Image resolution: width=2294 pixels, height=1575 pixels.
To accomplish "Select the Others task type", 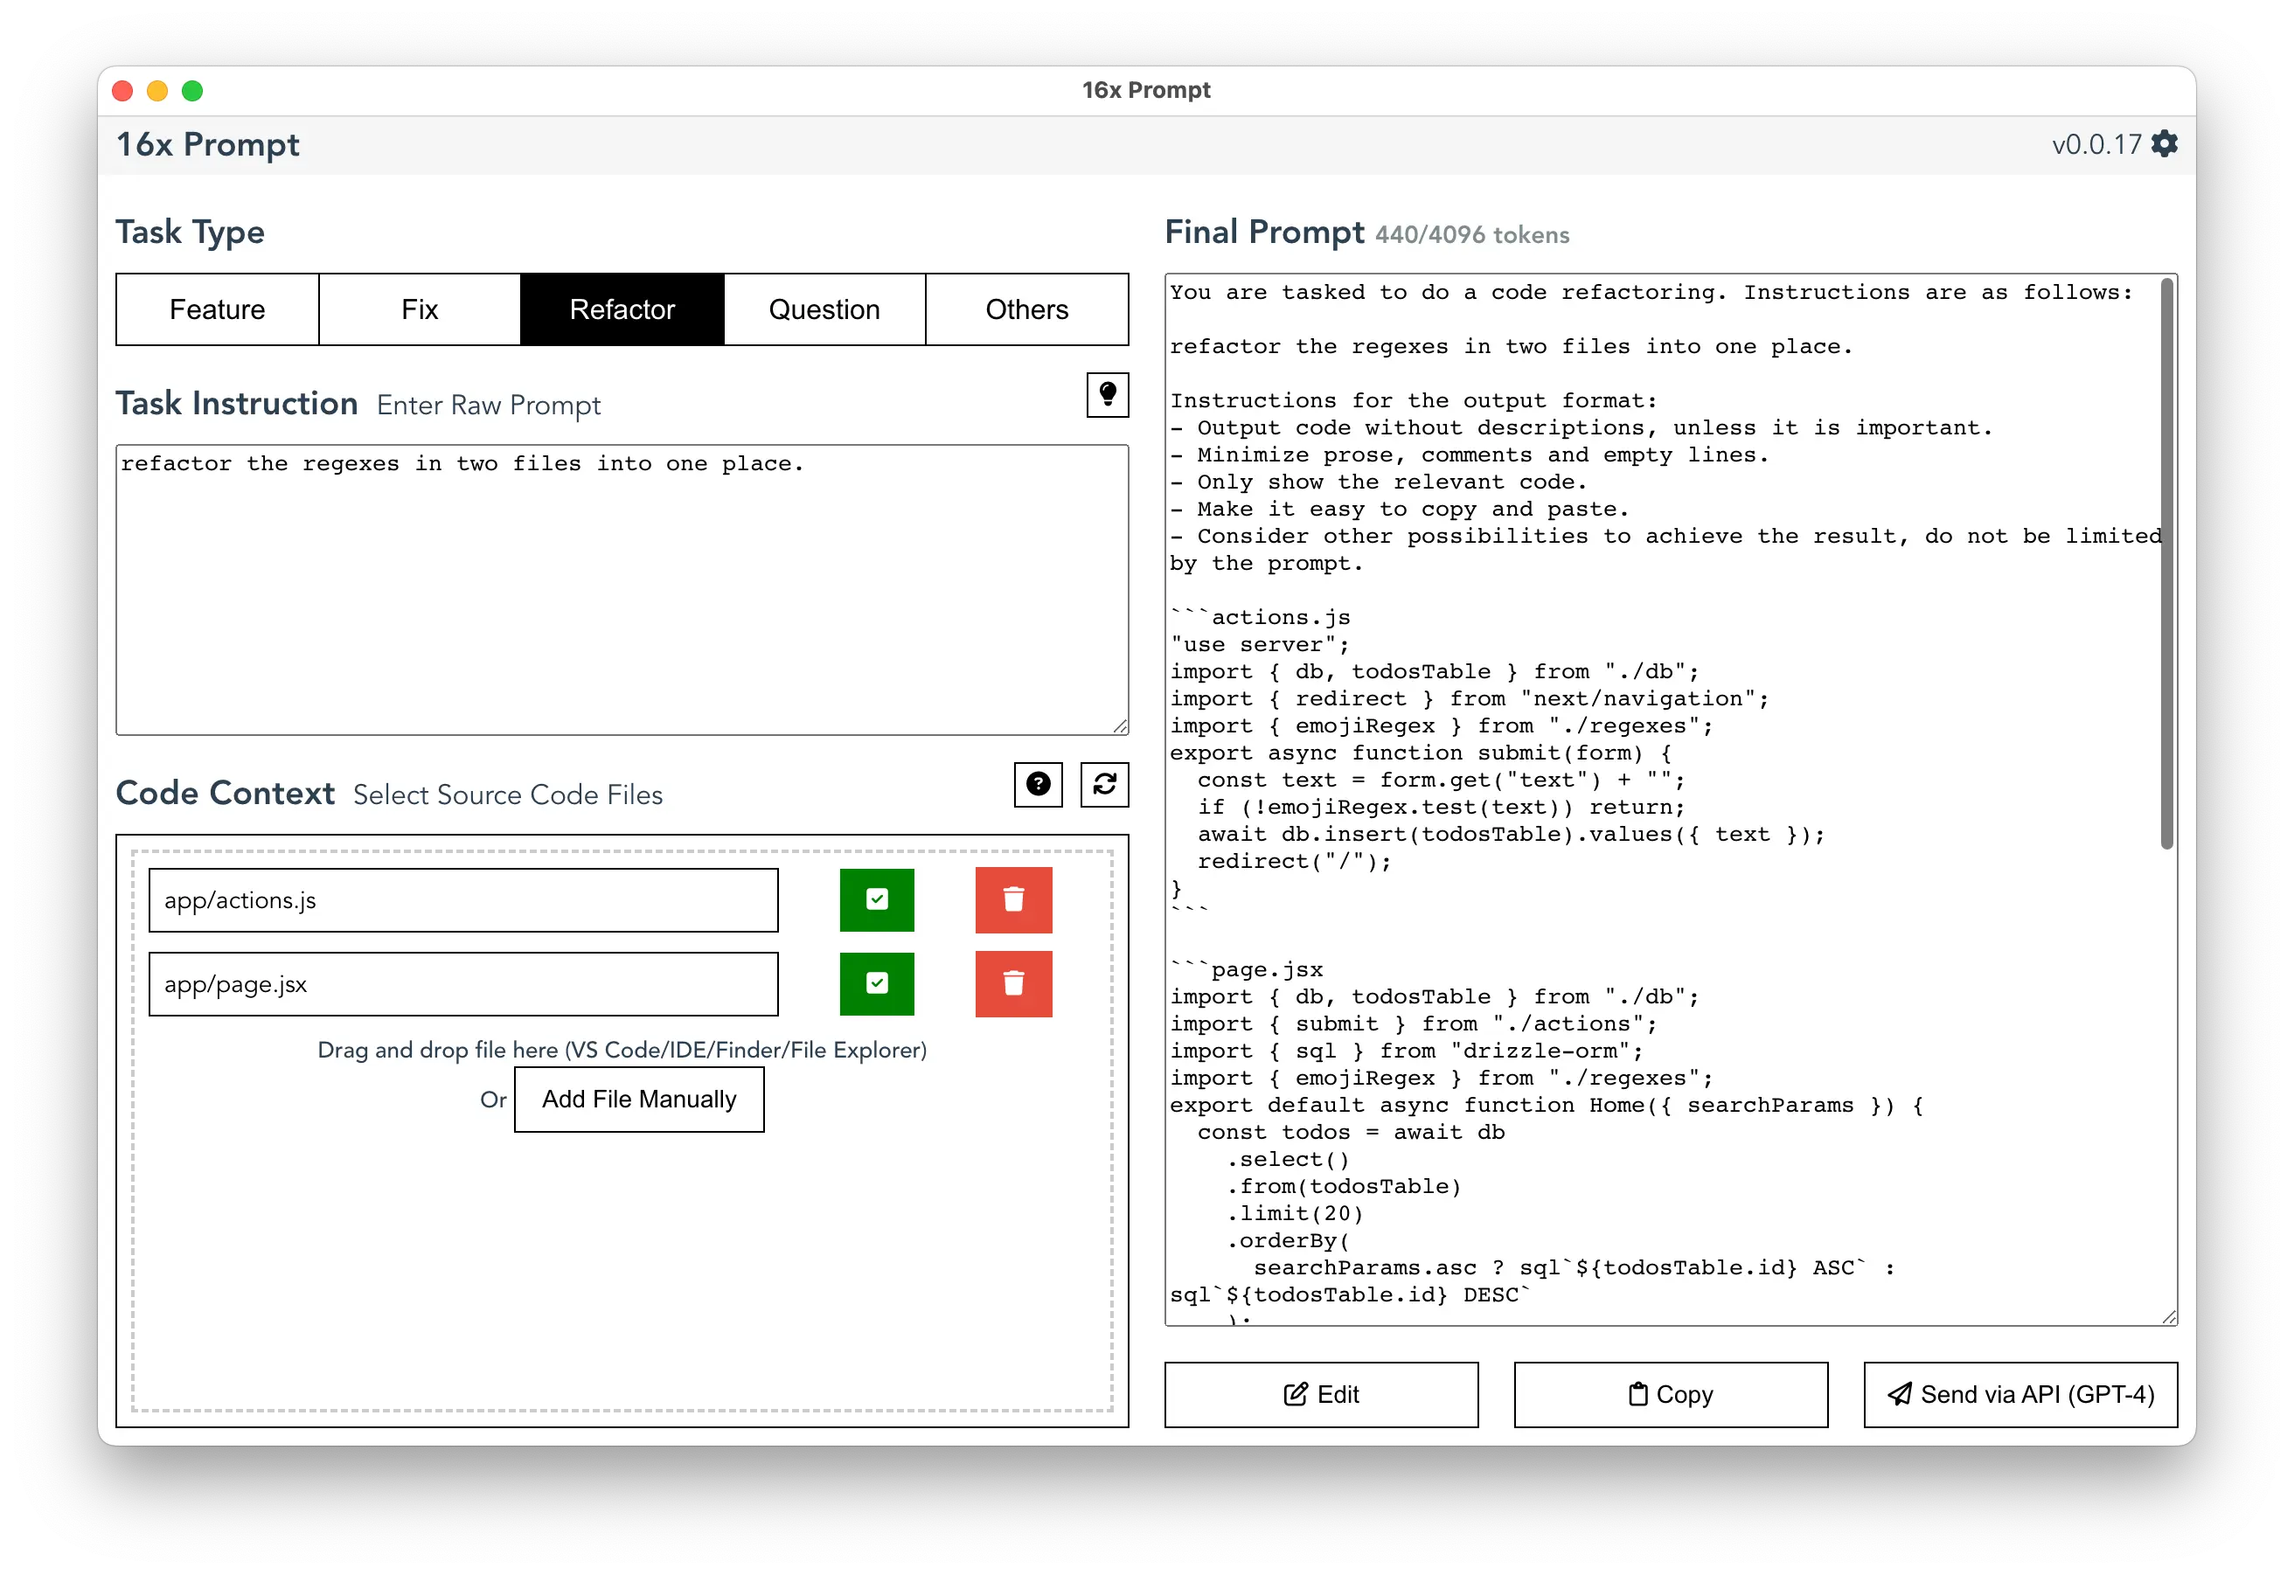I will [1026, 310].
